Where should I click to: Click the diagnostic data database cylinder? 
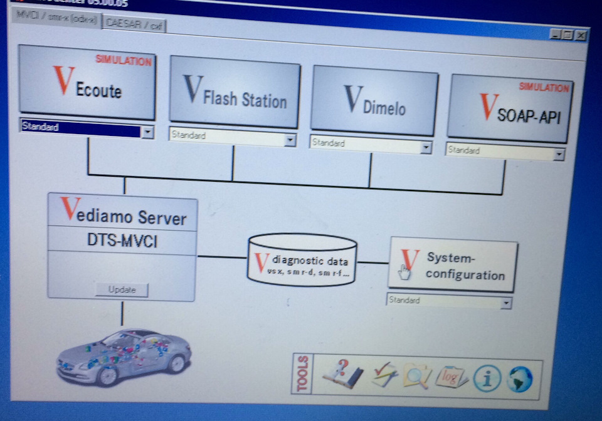click(302, 261)
